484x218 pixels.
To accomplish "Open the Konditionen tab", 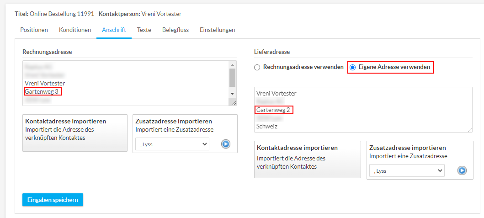I will click(75, 30).
